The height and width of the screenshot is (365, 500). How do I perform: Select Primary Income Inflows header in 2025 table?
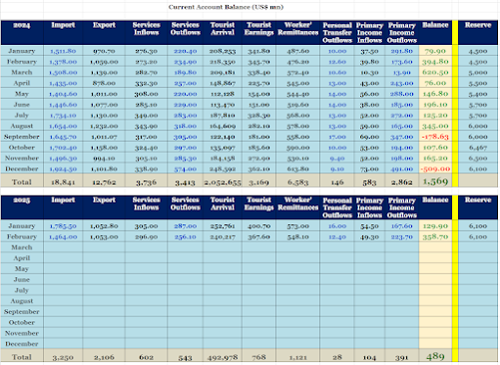point(369,207)
